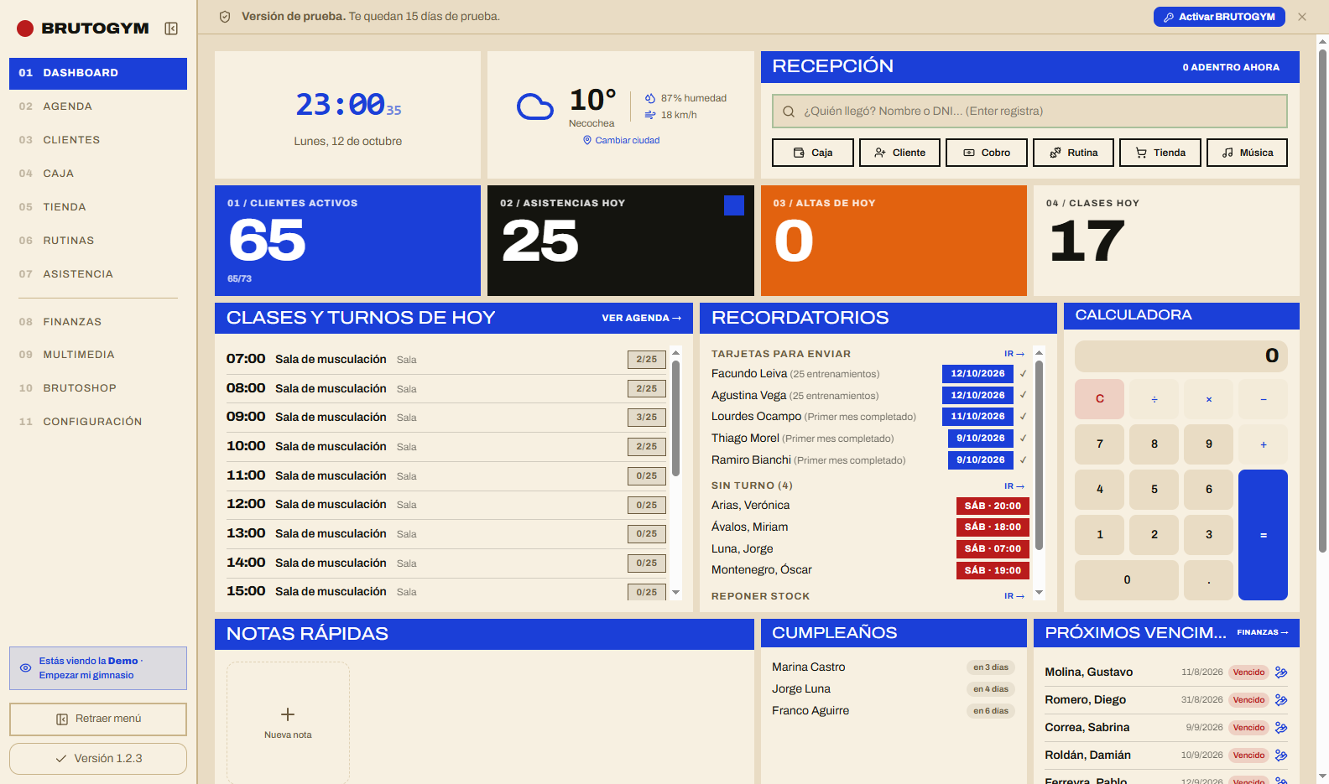
Task: Click the shield icon in trial banner
Action: click(x=225, y=17)
